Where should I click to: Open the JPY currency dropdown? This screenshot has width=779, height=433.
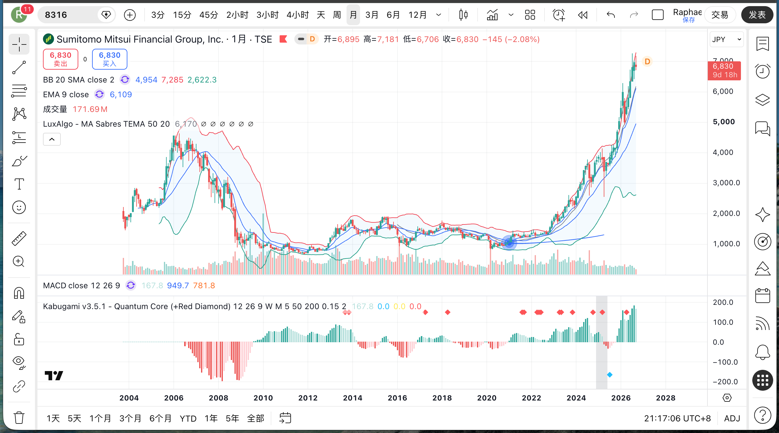pyautogui.click(x=727, y=39)
